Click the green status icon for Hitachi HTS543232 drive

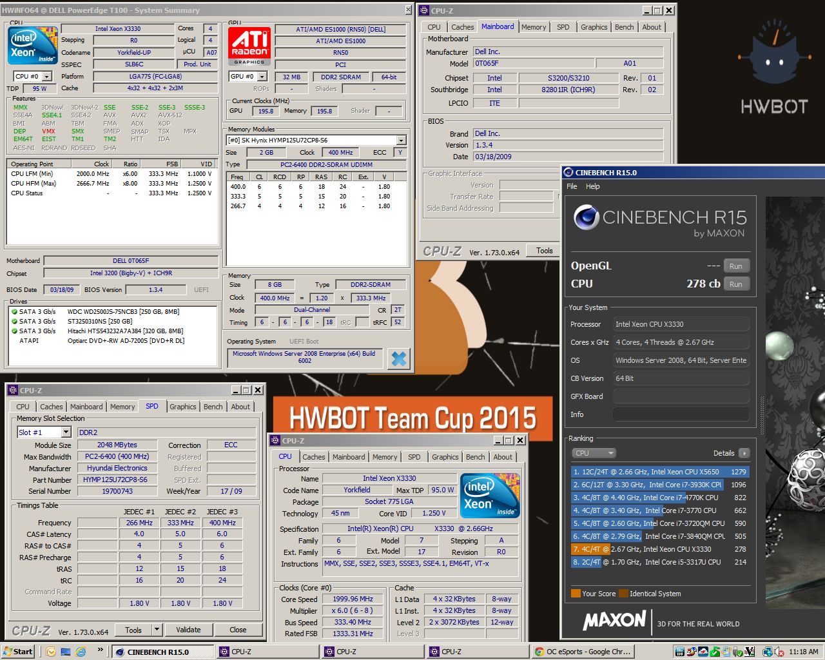[x=14, y=331]
